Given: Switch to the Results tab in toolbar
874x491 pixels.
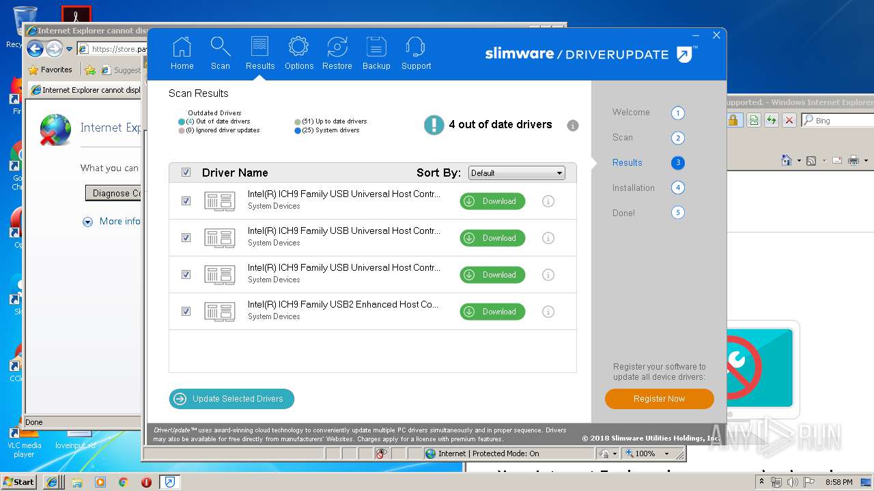Looking at the screenshot, I should click(260, 54).
